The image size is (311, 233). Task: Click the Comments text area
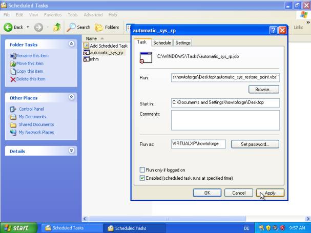[225, 120]
